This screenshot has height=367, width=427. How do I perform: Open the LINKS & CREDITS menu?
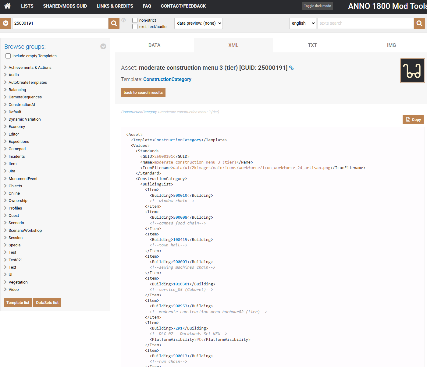pos(115,6)
